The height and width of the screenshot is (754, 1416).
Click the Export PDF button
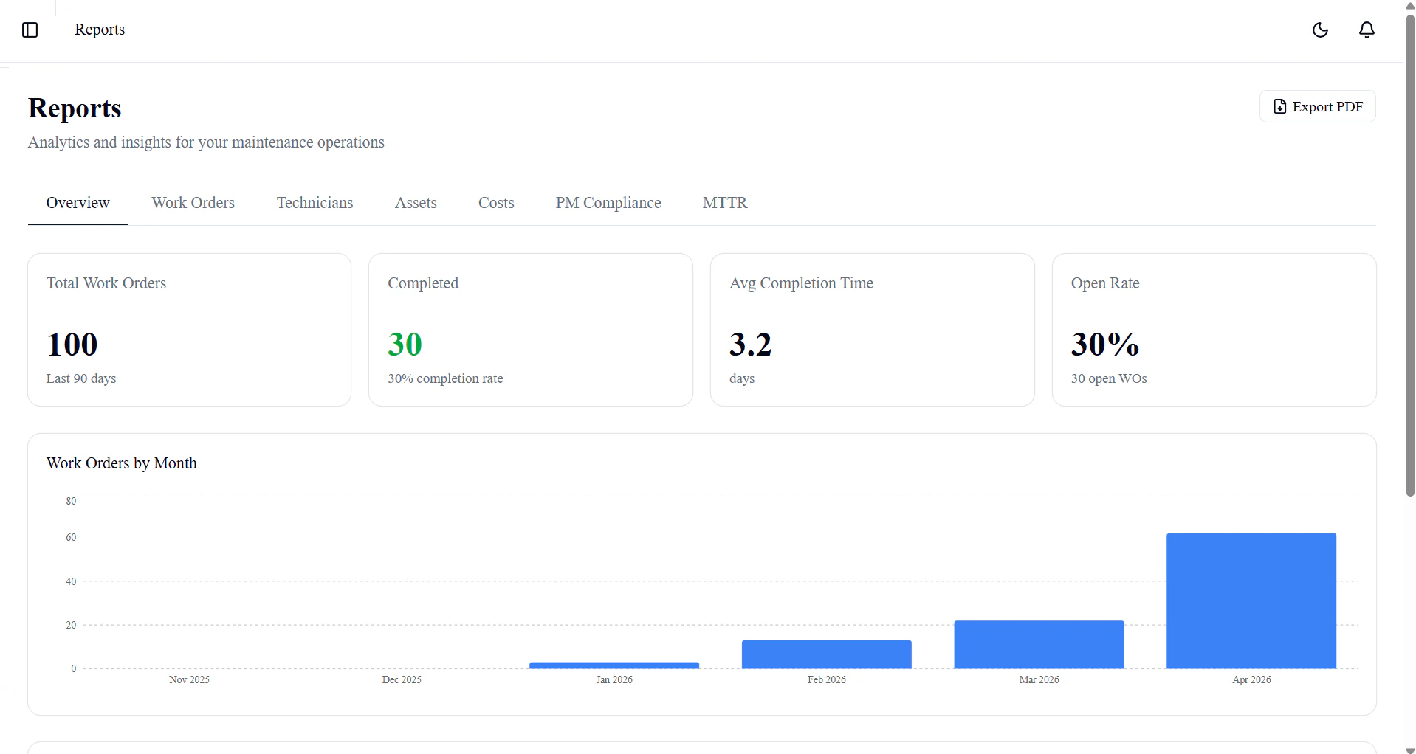point(1317,106)
